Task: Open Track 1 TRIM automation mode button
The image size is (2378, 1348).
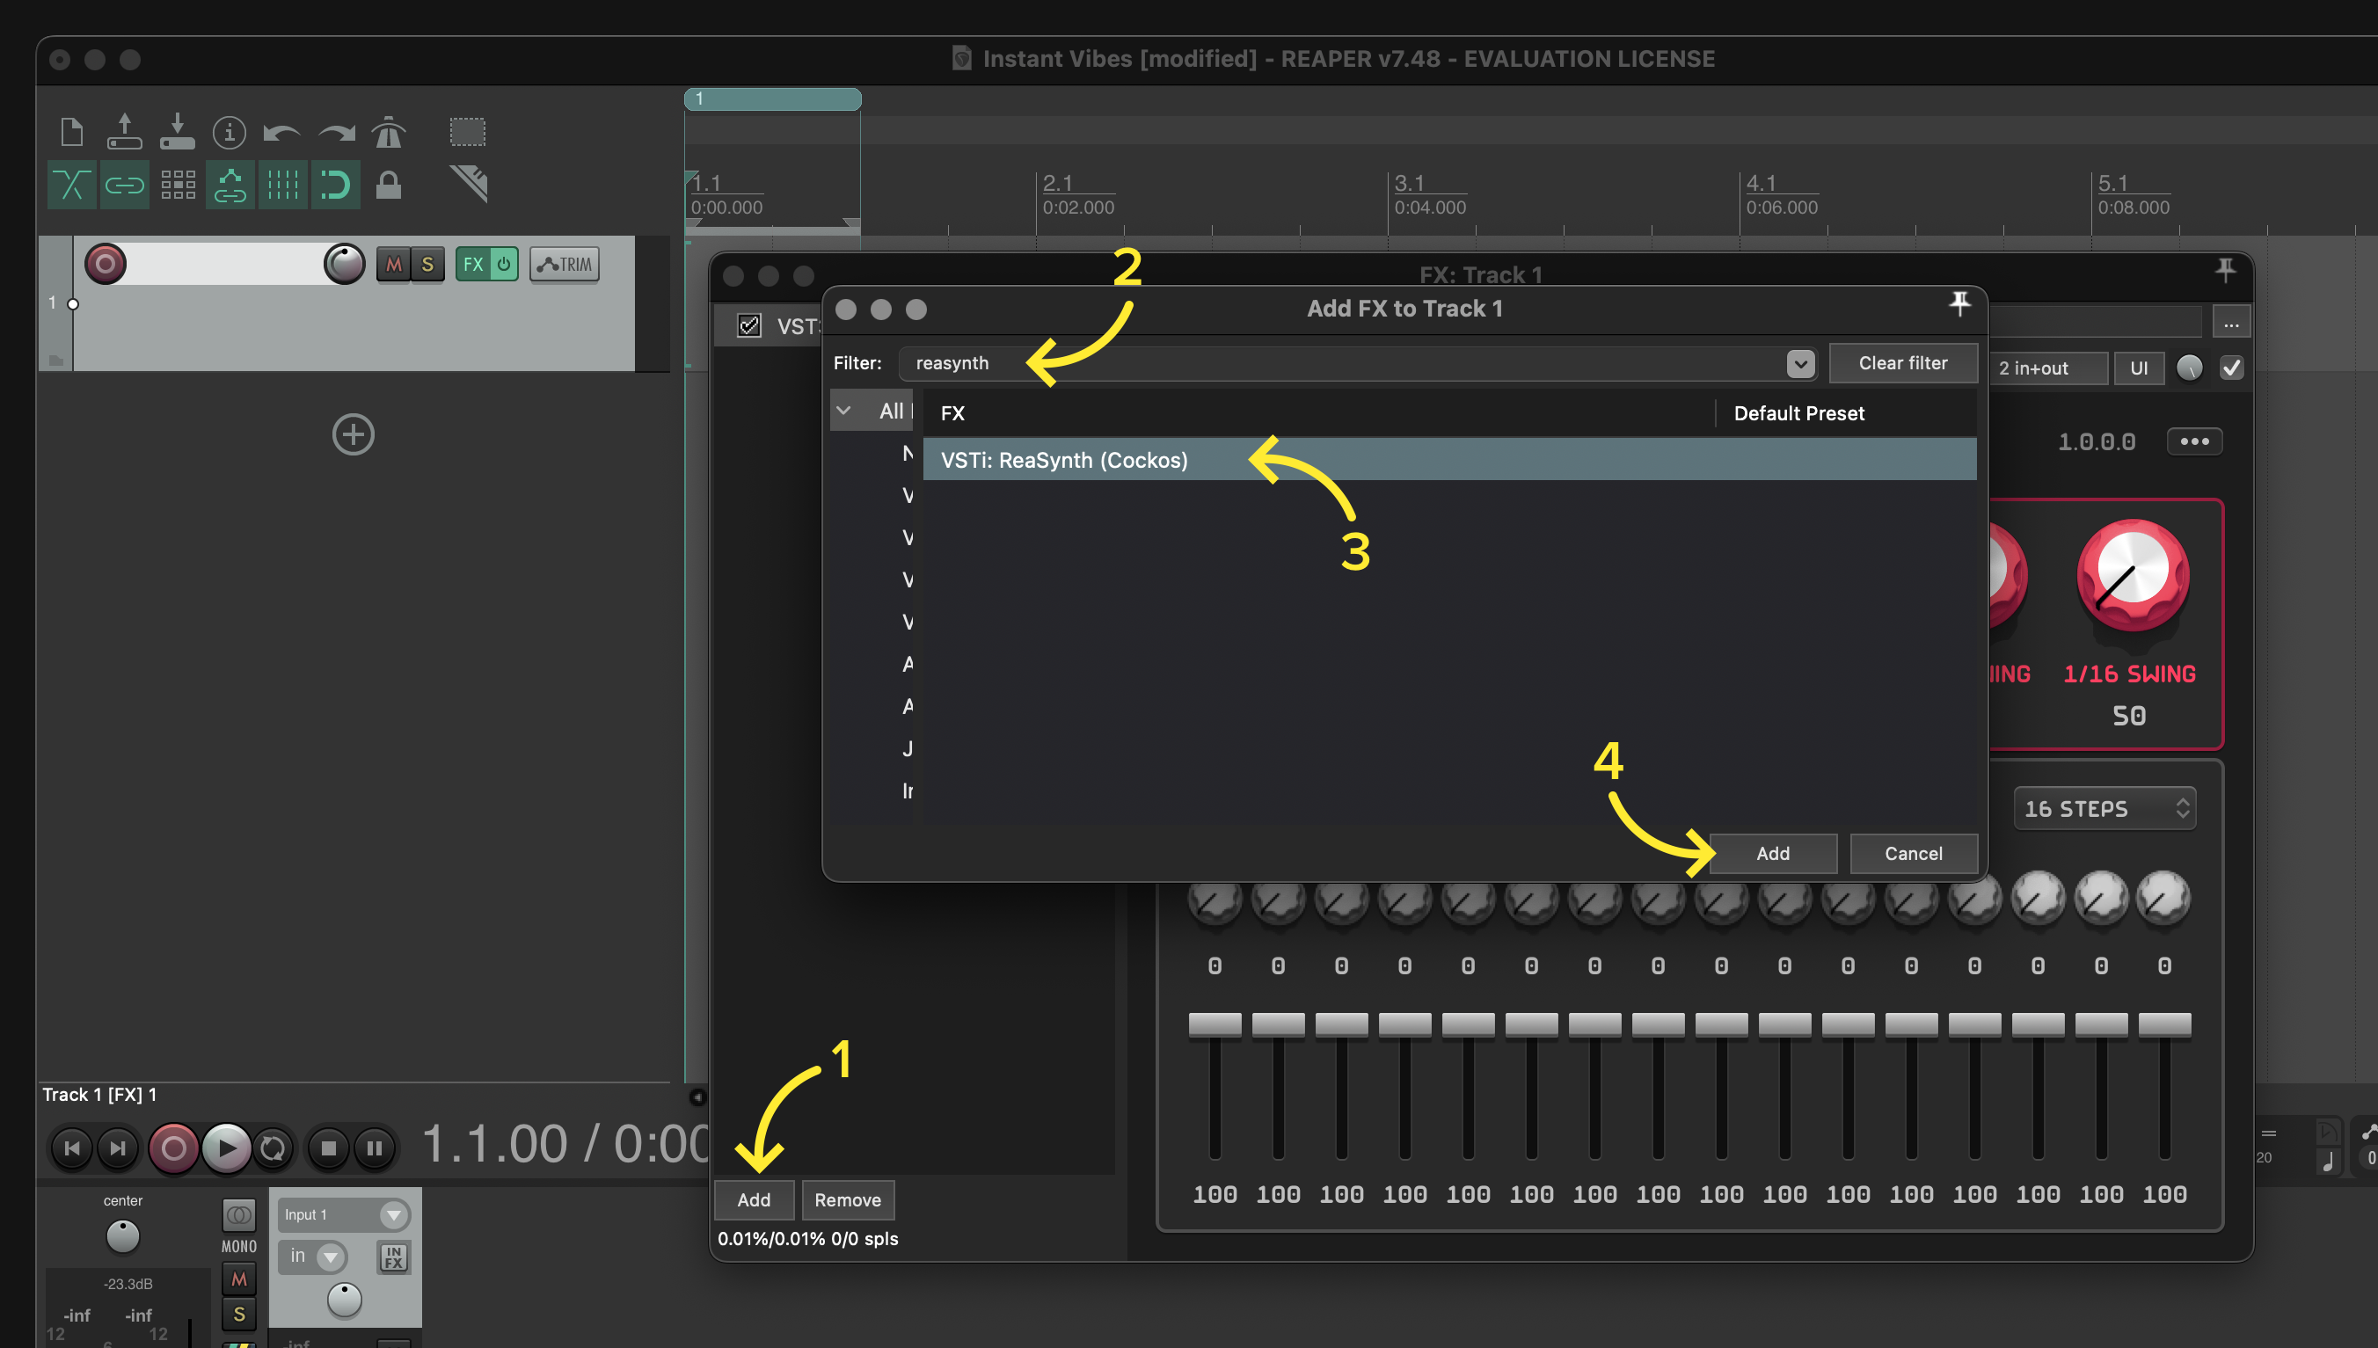Action: tap(565, 265)
